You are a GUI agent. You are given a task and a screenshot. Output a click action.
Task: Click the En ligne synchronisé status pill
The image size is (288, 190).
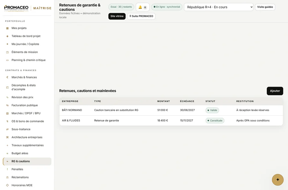point(167,7)
